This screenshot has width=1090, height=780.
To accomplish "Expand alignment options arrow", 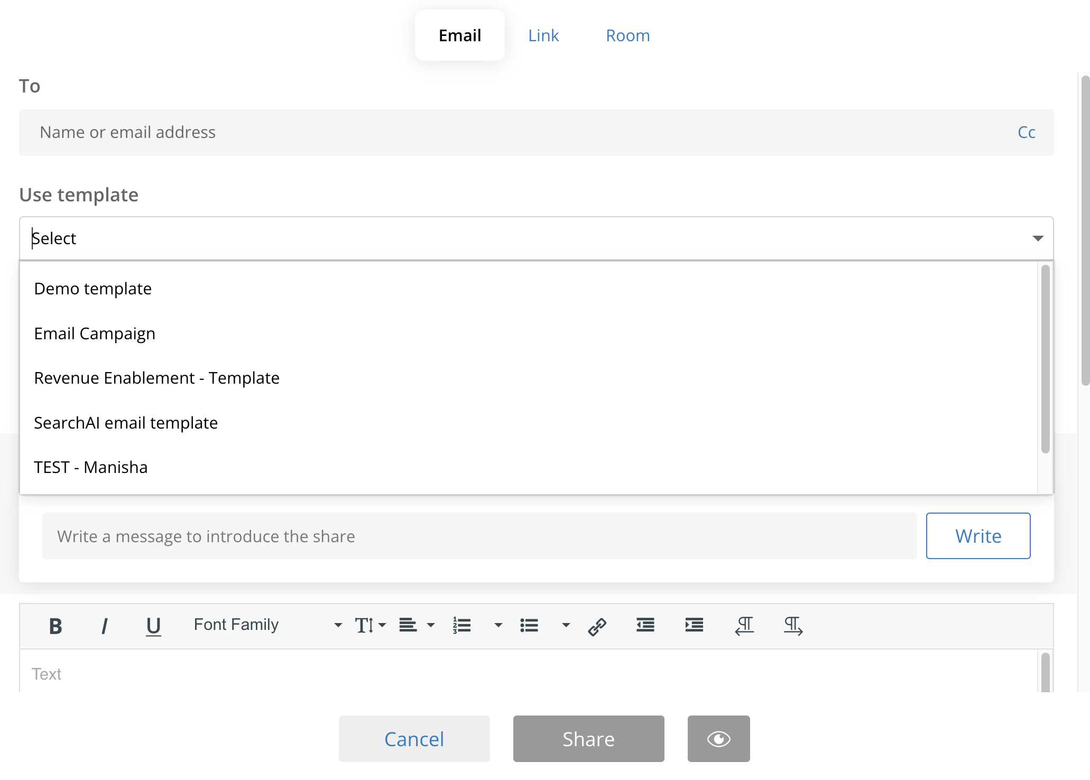I will pos(431,626).
